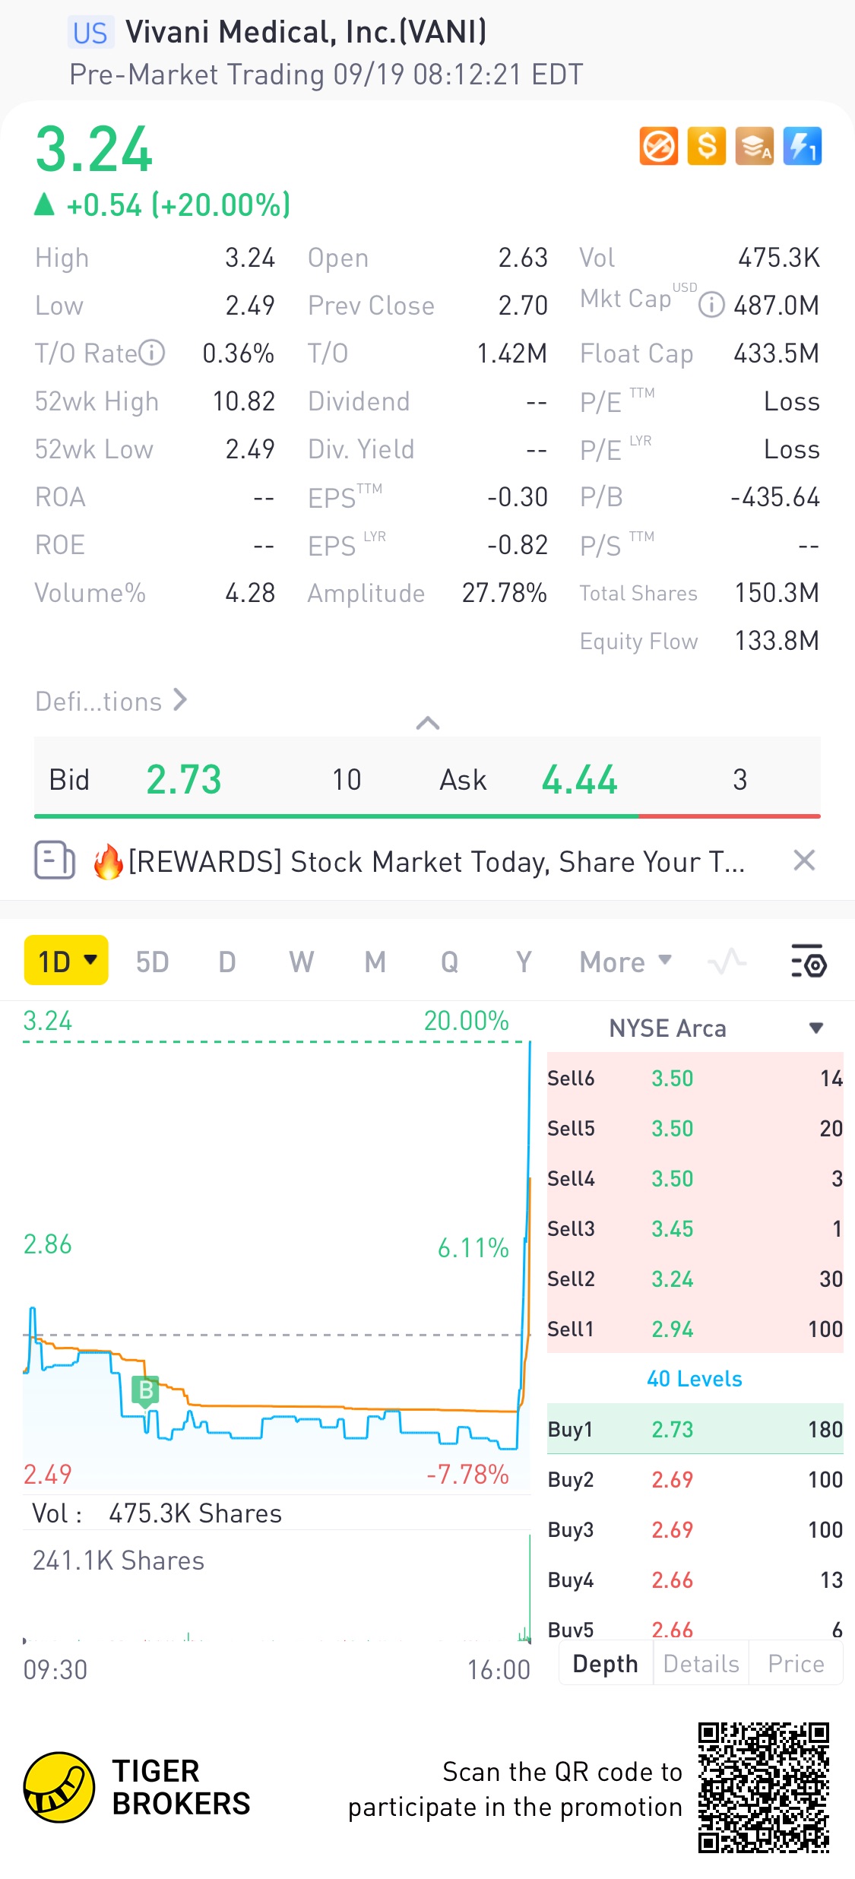Collapse the stock details panel chevron
855x1879 pixels.
click(428, 723)
